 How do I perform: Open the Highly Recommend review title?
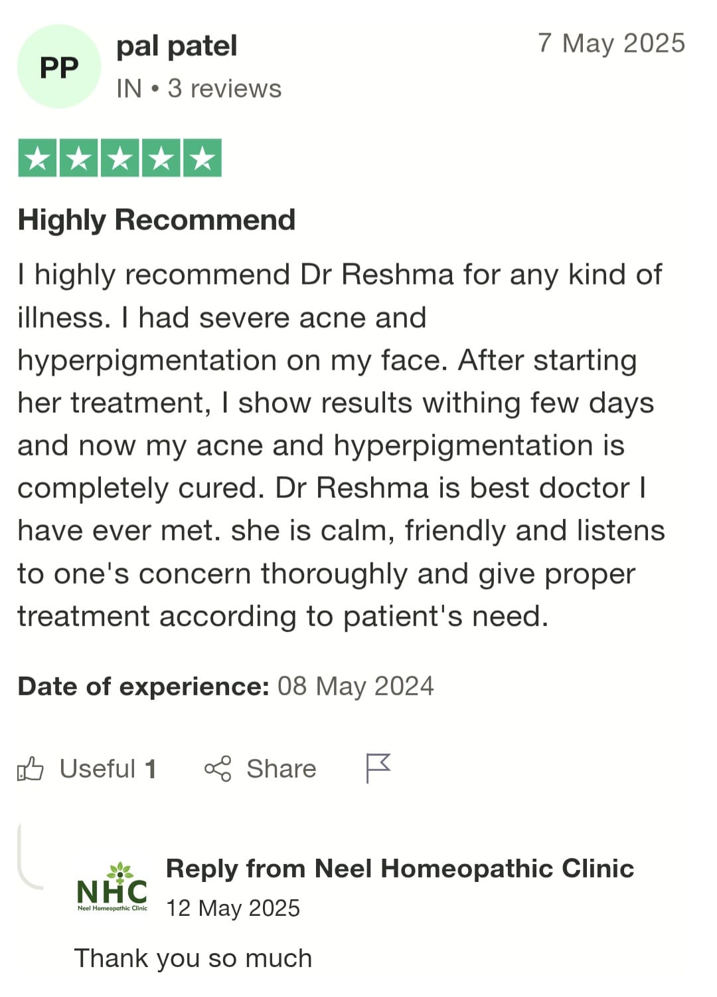coord(157,220)
